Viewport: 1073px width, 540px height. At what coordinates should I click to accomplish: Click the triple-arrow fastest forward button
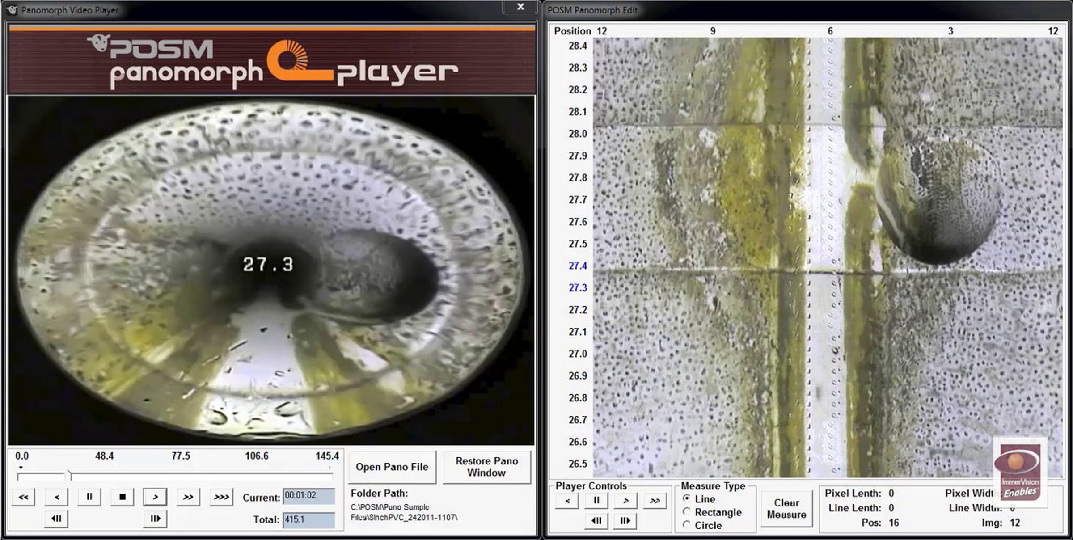[221, 497]
